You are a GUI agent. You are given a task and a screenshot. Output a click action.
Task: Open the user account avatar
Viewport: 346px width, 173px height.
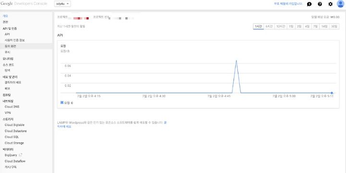coord(341,4)
